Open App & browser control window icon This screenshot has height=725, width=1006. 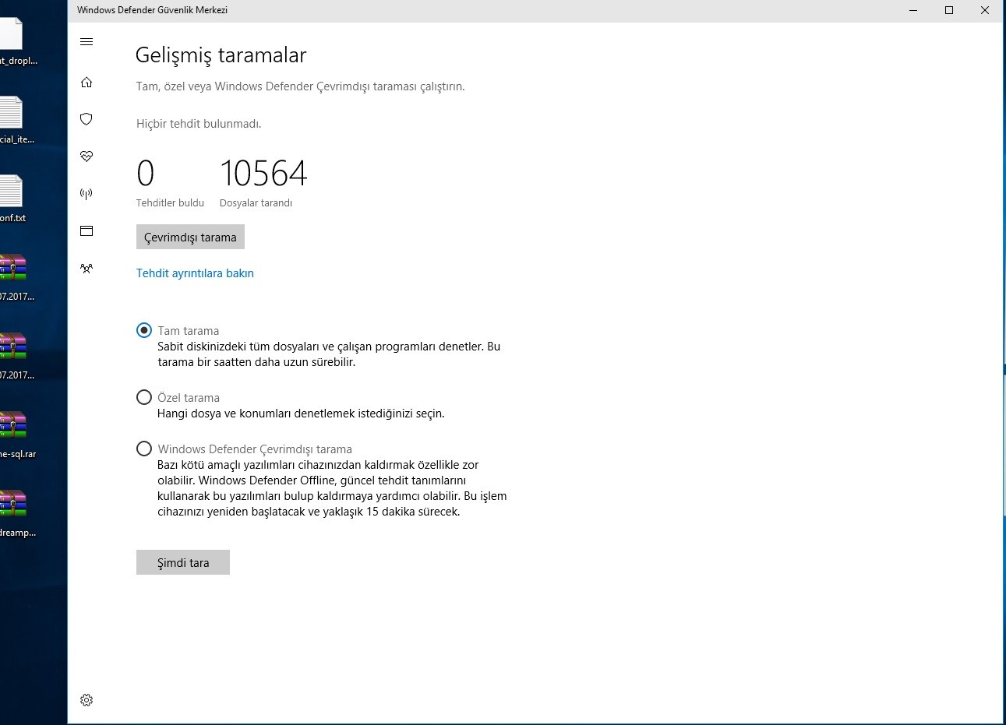coord(86,231)
